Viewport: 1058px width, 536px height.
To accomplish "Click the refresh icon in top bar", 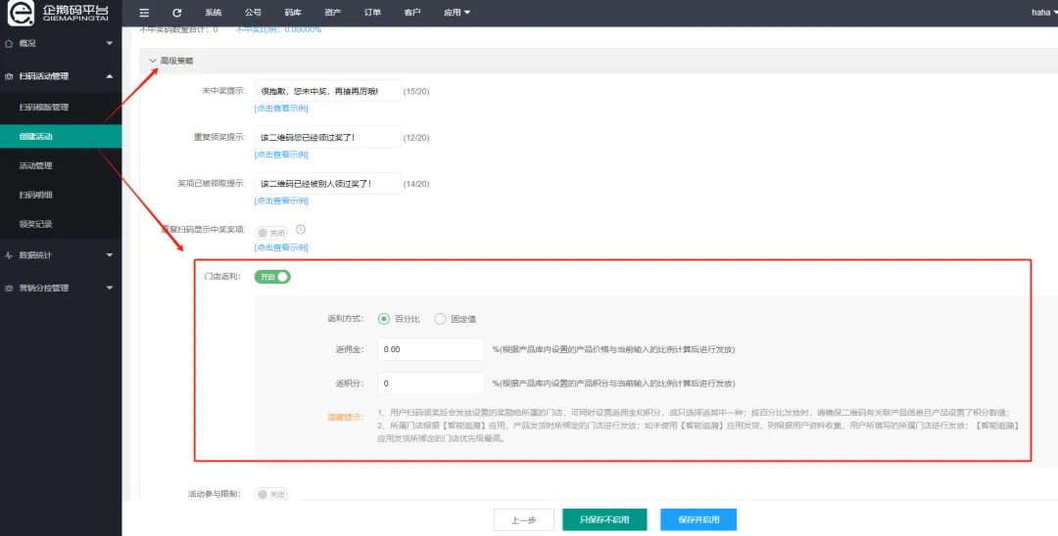I will [x=176, y=13].
